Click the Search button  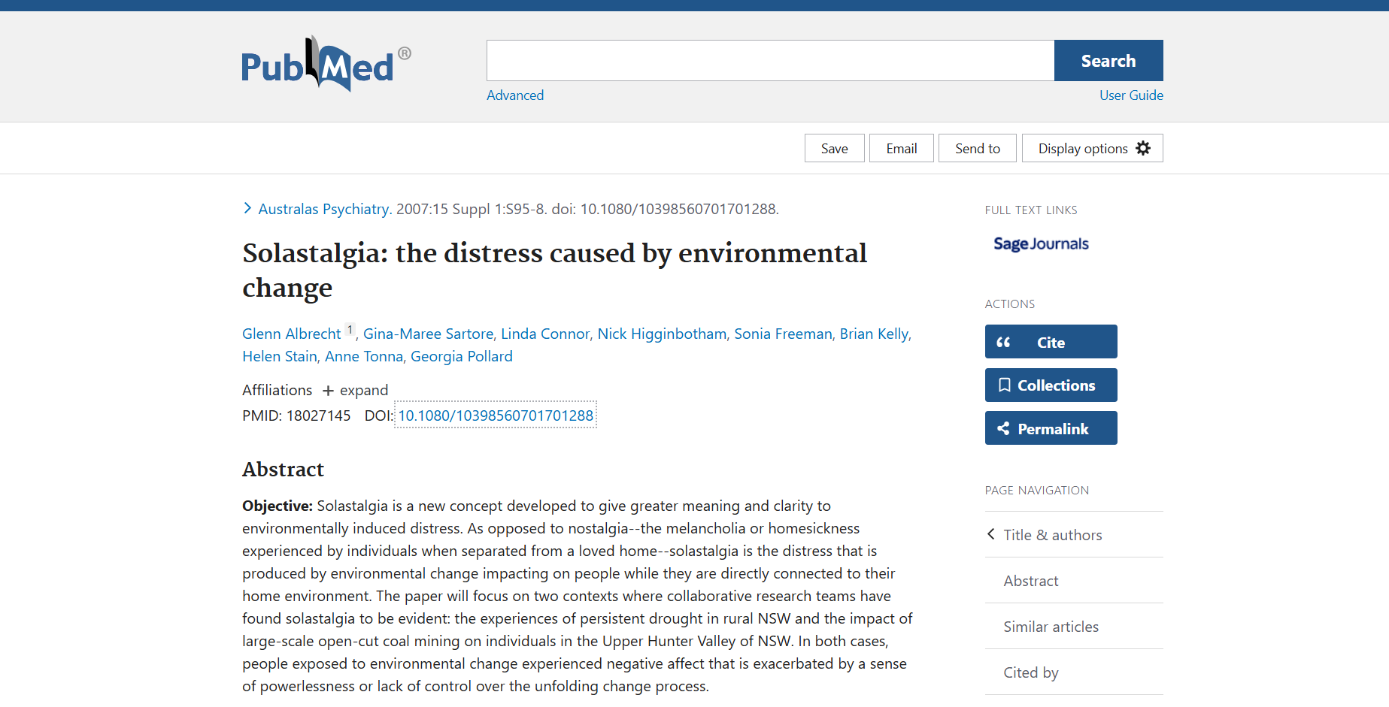click(1108, 60)
